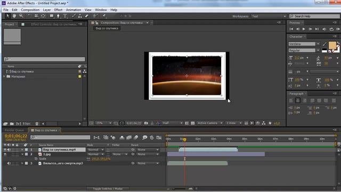341x192 pixels.
Task: Select the Horizontal Type tool
Action: (x=65, y=15)
